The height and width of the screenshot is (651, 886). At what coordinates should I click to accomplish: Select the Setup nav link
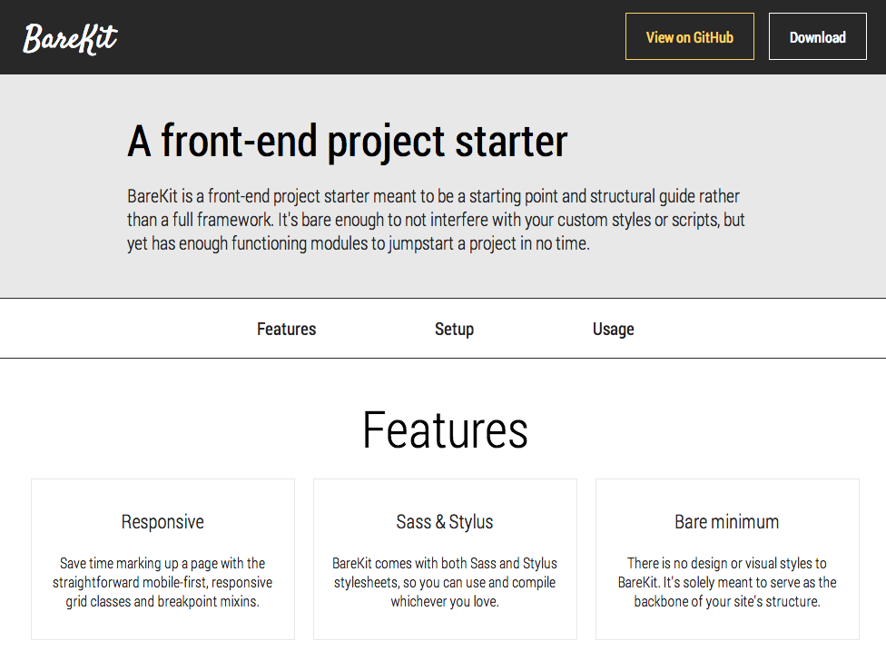[454, 329]
